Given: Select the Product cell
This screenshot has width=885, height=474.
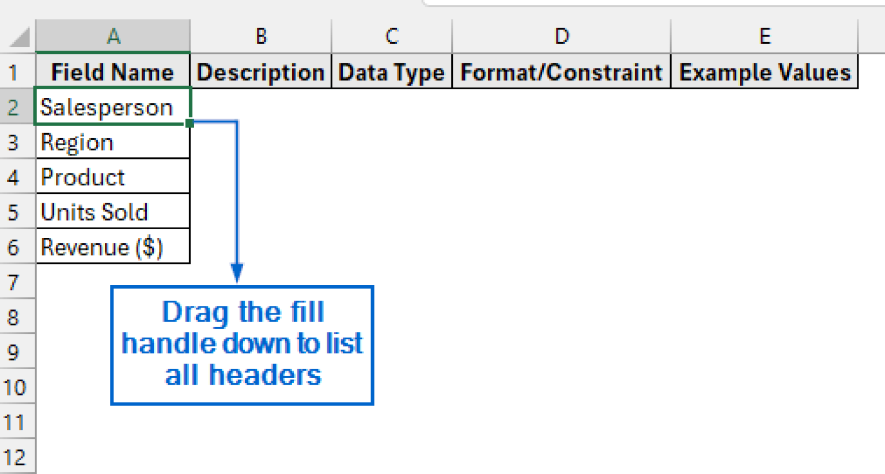Looking at the screenshot, I should pyautogui.click(x=113, y=177).
